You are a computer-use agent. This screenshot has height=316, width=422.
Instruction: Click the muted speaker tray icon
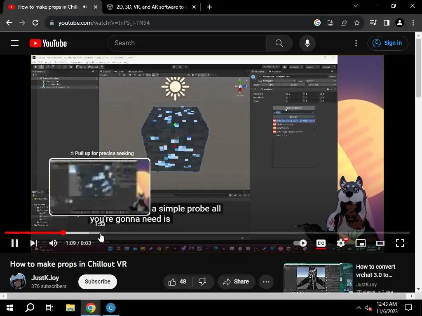click(368, 308)
